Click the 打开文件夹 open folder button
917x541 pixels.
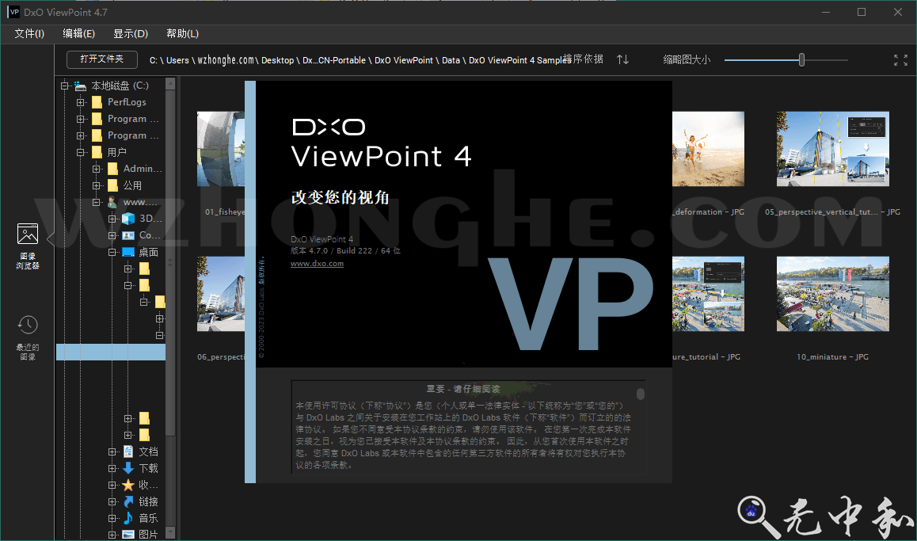tap(101, 59)
